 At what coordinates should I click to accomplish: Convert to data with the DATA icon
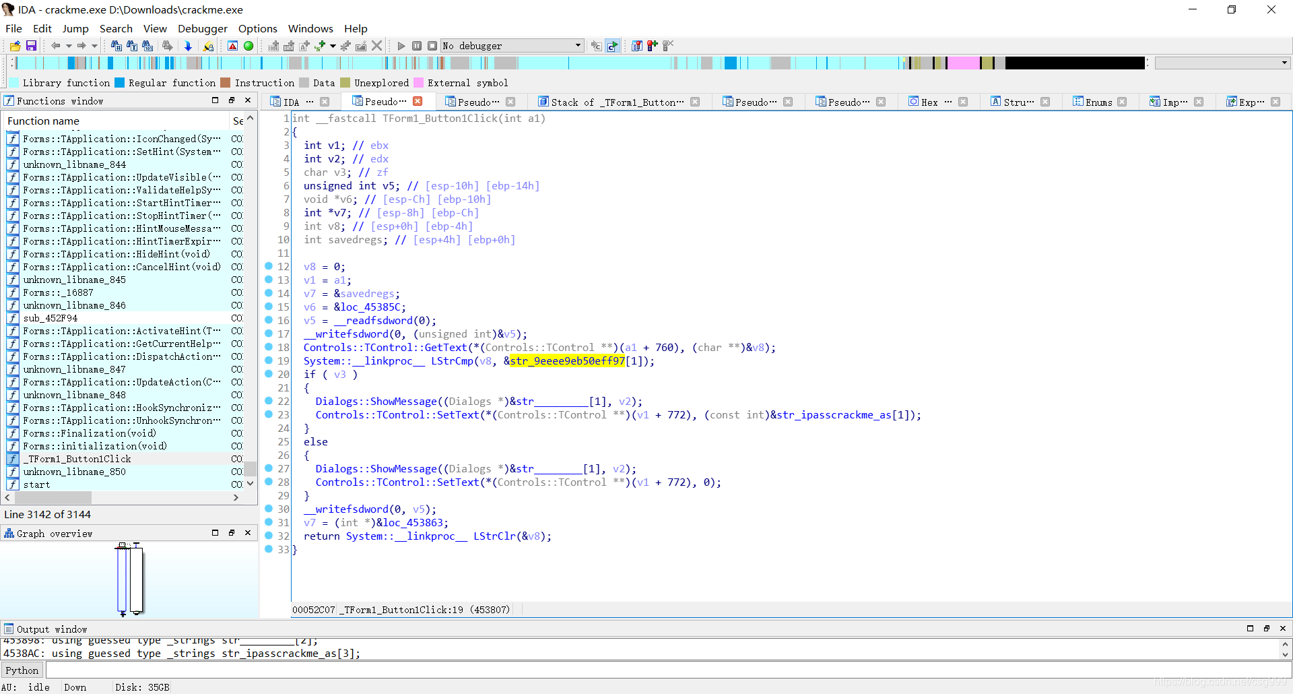289,46
